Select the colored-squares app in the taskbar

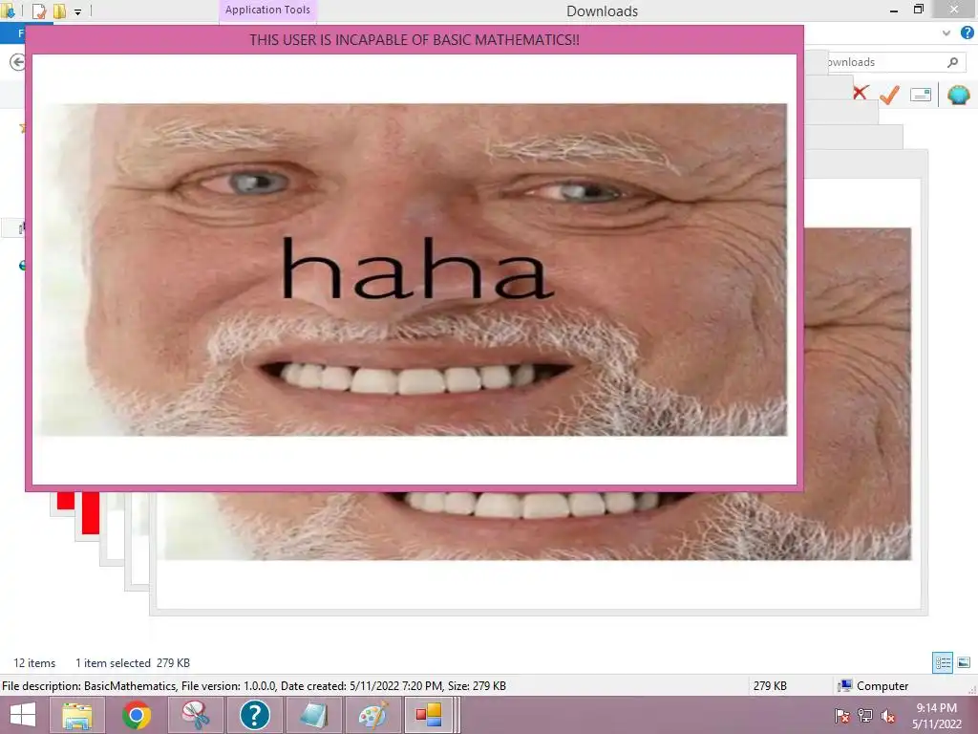click(x=429, y=715)
